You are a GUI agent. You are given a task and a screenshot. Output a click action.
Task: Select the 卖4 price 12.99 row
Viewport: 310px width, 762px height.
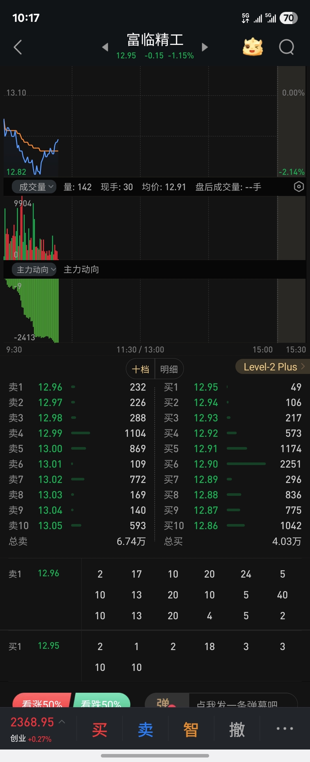coord(77,433)
